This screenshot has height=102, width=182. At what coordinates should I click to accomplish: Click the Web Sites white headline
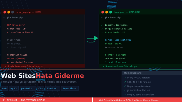click(18, 76)
